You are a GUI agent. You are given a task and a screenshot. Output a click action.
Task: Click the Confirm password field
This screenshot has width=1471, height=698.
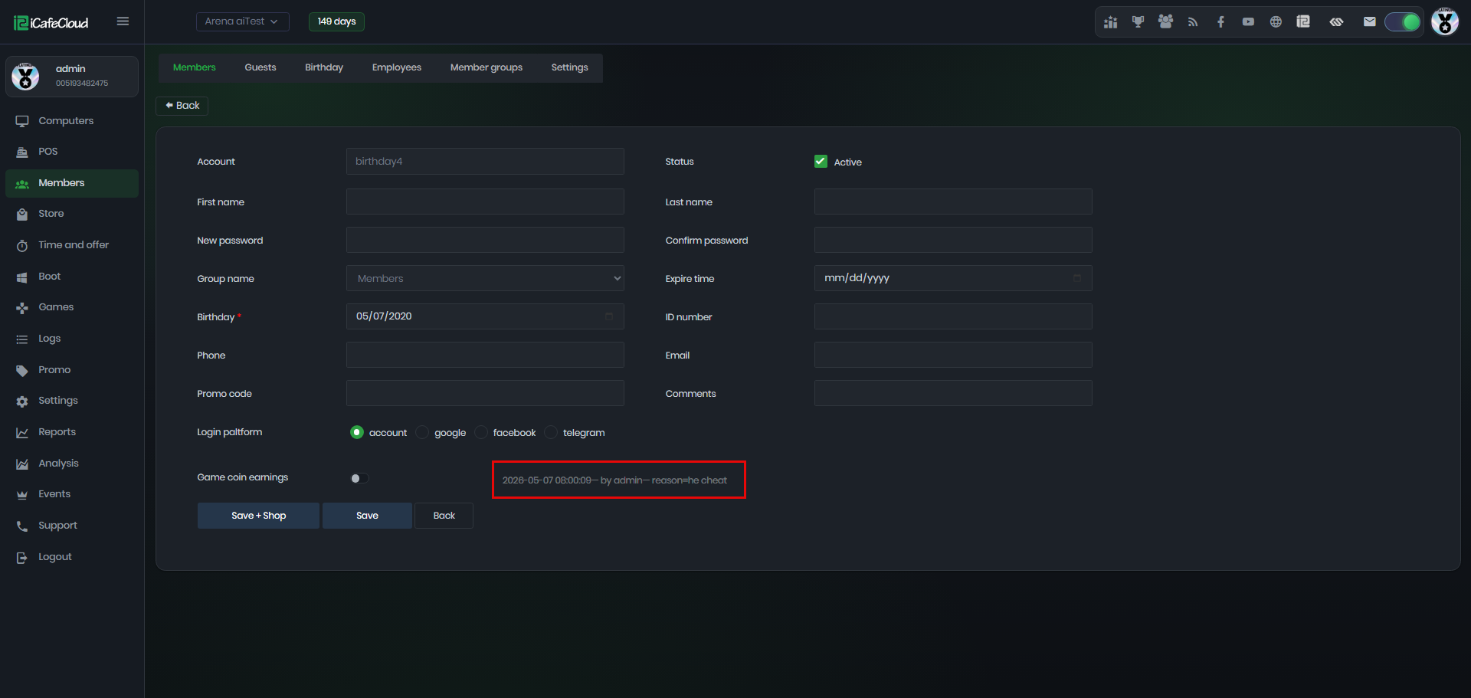pos(953,240)
